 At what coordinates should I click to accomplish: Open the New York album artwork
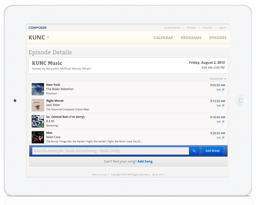(x=38, y=89)
